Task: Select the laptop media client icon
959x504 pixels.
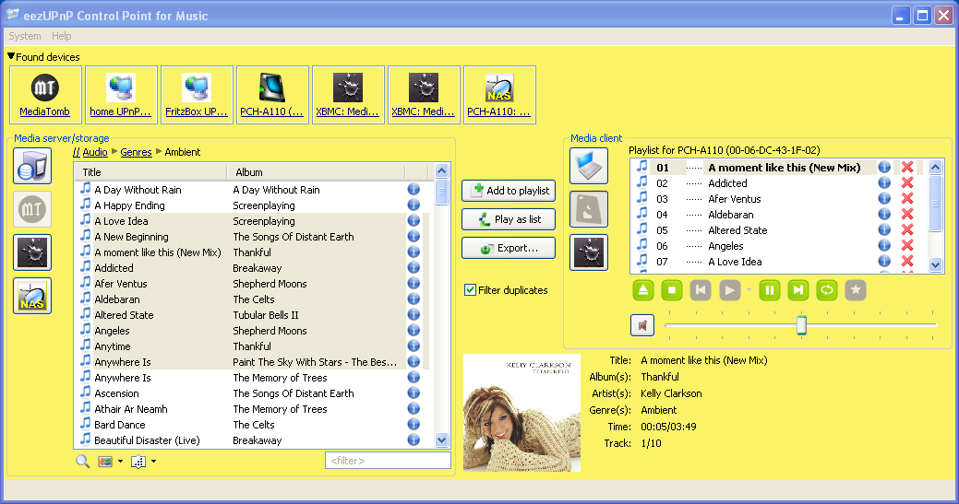Action: click(589, 166)
